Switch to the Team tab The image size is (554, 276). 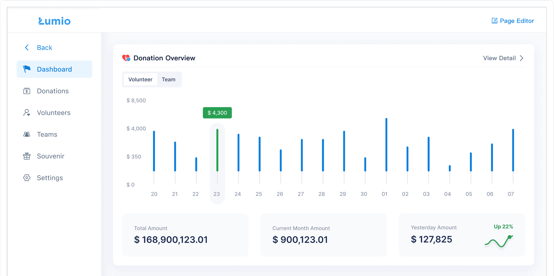tap(169, 80)
